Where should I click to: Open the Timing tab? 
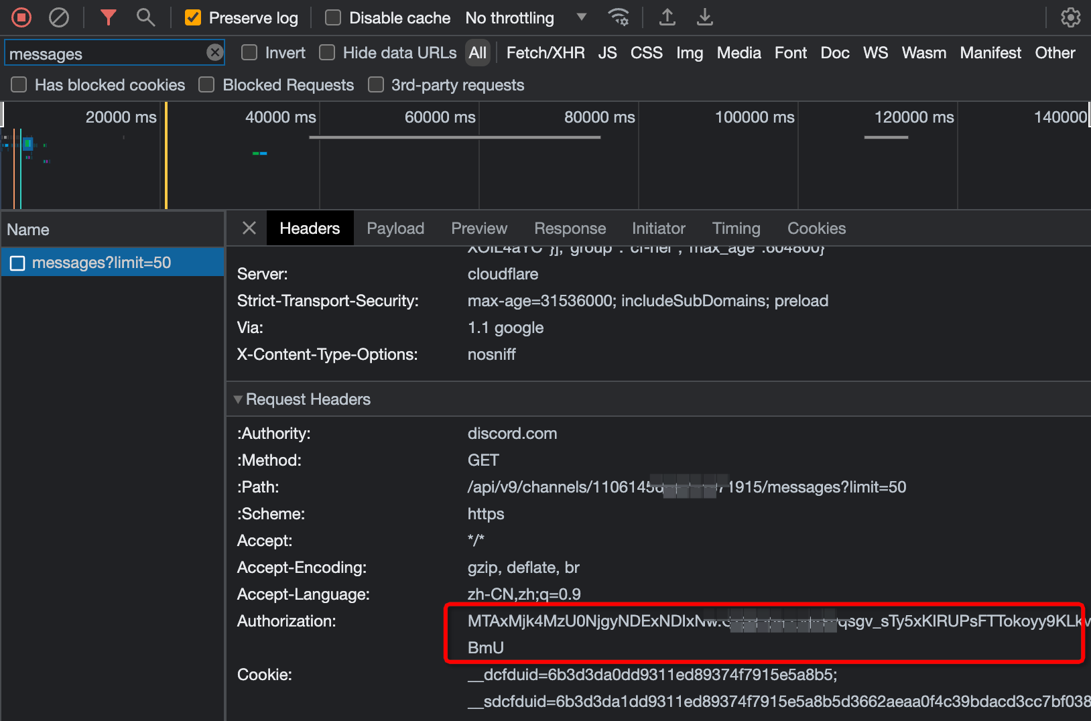736,228
